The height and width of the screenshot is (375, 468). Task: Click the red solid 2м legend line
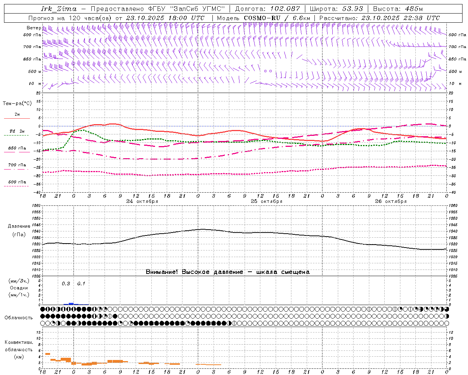[x=17, y=119]
